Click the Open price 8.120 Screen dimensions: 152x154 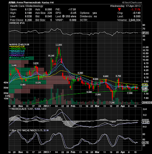point(28,10)
